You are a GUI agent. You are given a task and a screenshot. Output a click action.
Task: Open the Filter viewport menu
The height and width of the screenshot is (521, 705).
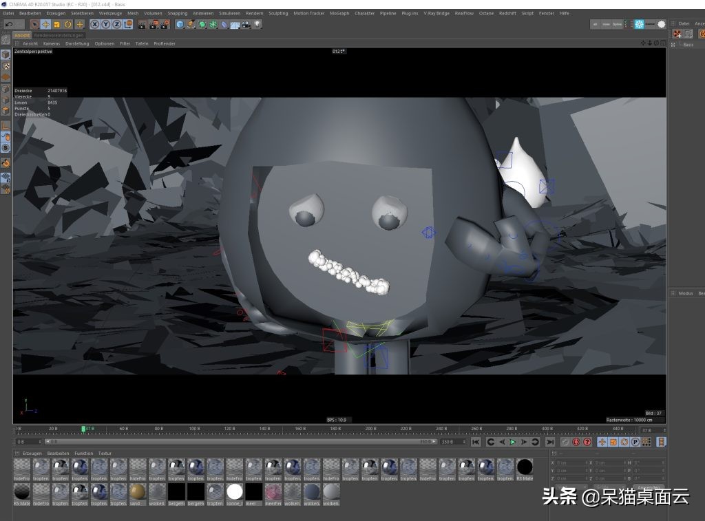(125, 43)
